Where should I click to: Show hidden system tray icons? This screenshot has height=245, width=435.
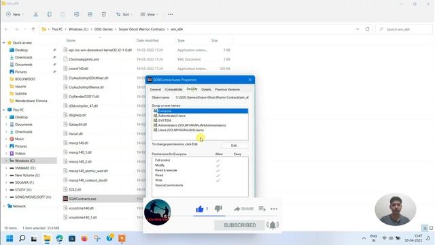click(364, 238)
